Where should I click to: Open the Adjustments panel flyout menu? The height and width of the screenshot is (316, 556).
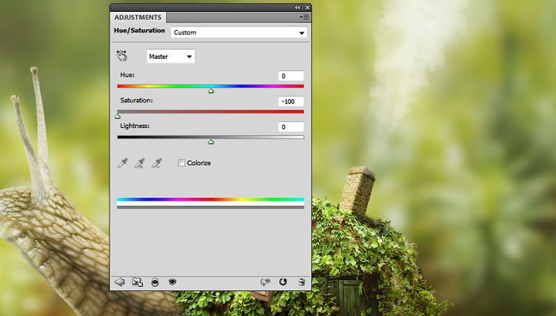point(305,17)
